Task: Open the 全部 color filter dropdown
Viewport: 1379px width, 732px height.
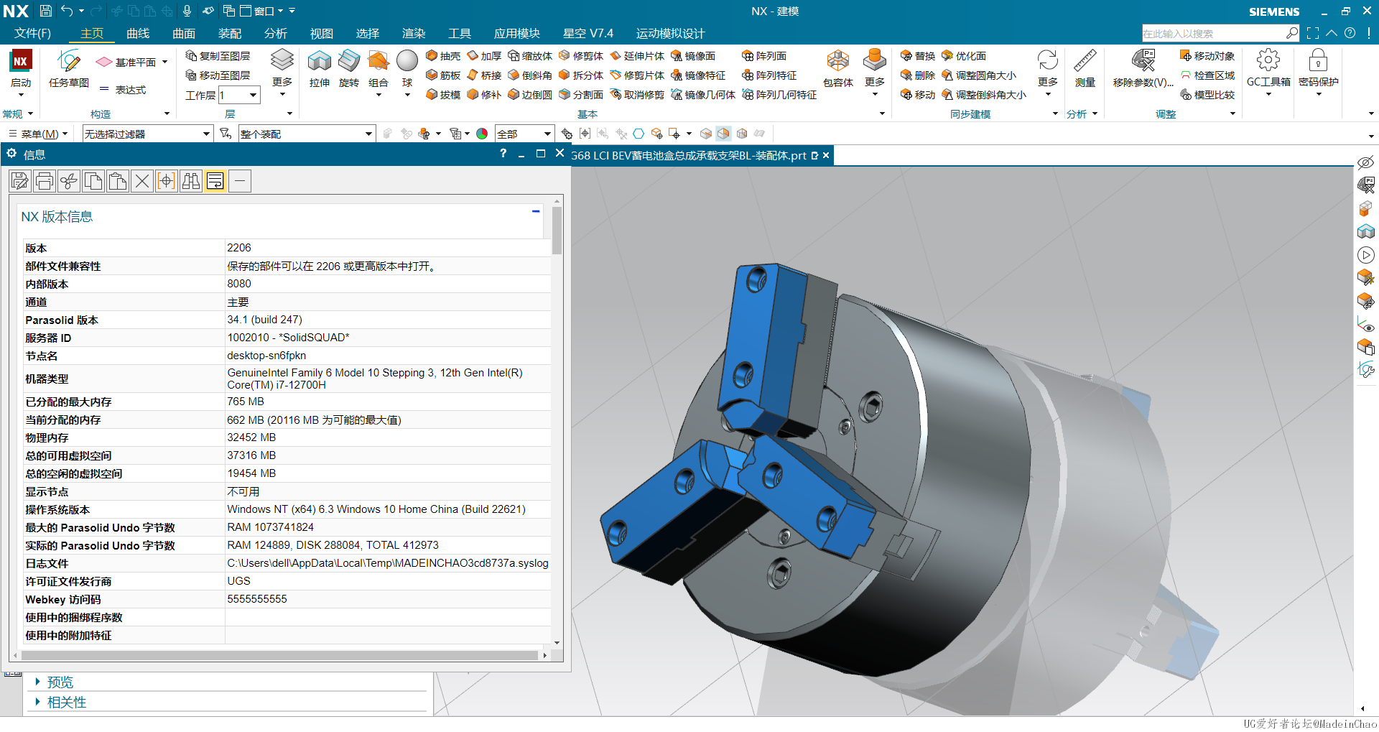Action: click(x=524, y=134)
